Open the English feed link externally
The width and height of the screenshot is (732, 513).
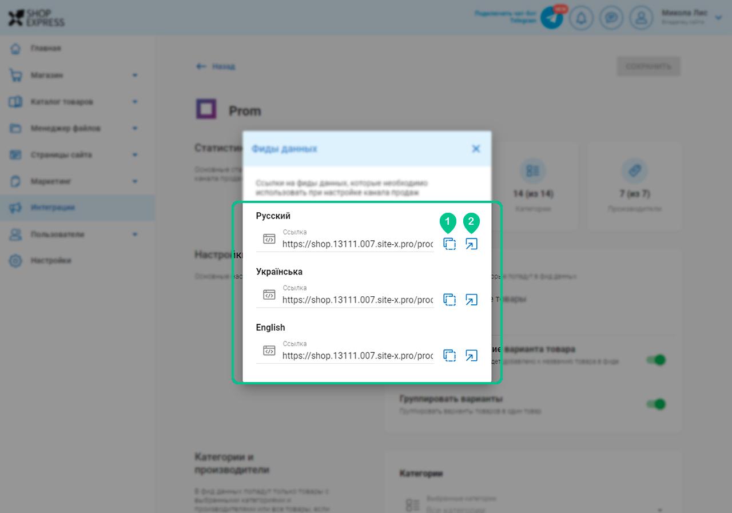click(x=471, y=355)
